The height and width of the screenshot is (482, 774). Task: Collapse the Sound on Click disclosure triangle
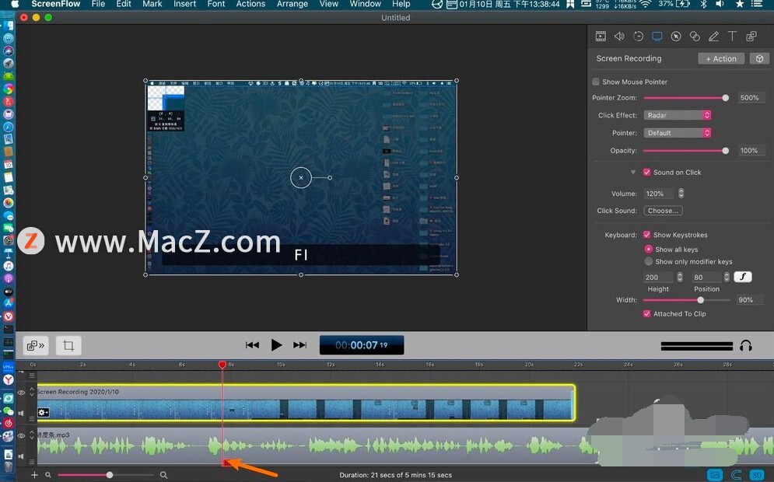click(633, 172)
